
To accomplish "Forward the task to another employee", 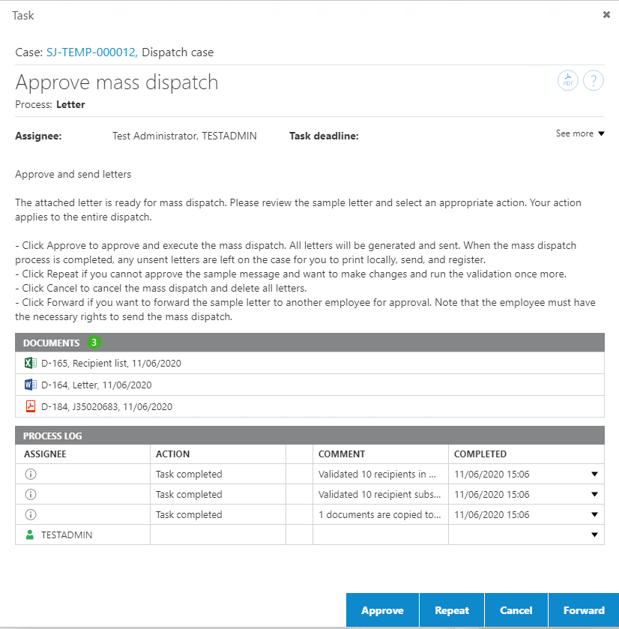I will (584, 610).
